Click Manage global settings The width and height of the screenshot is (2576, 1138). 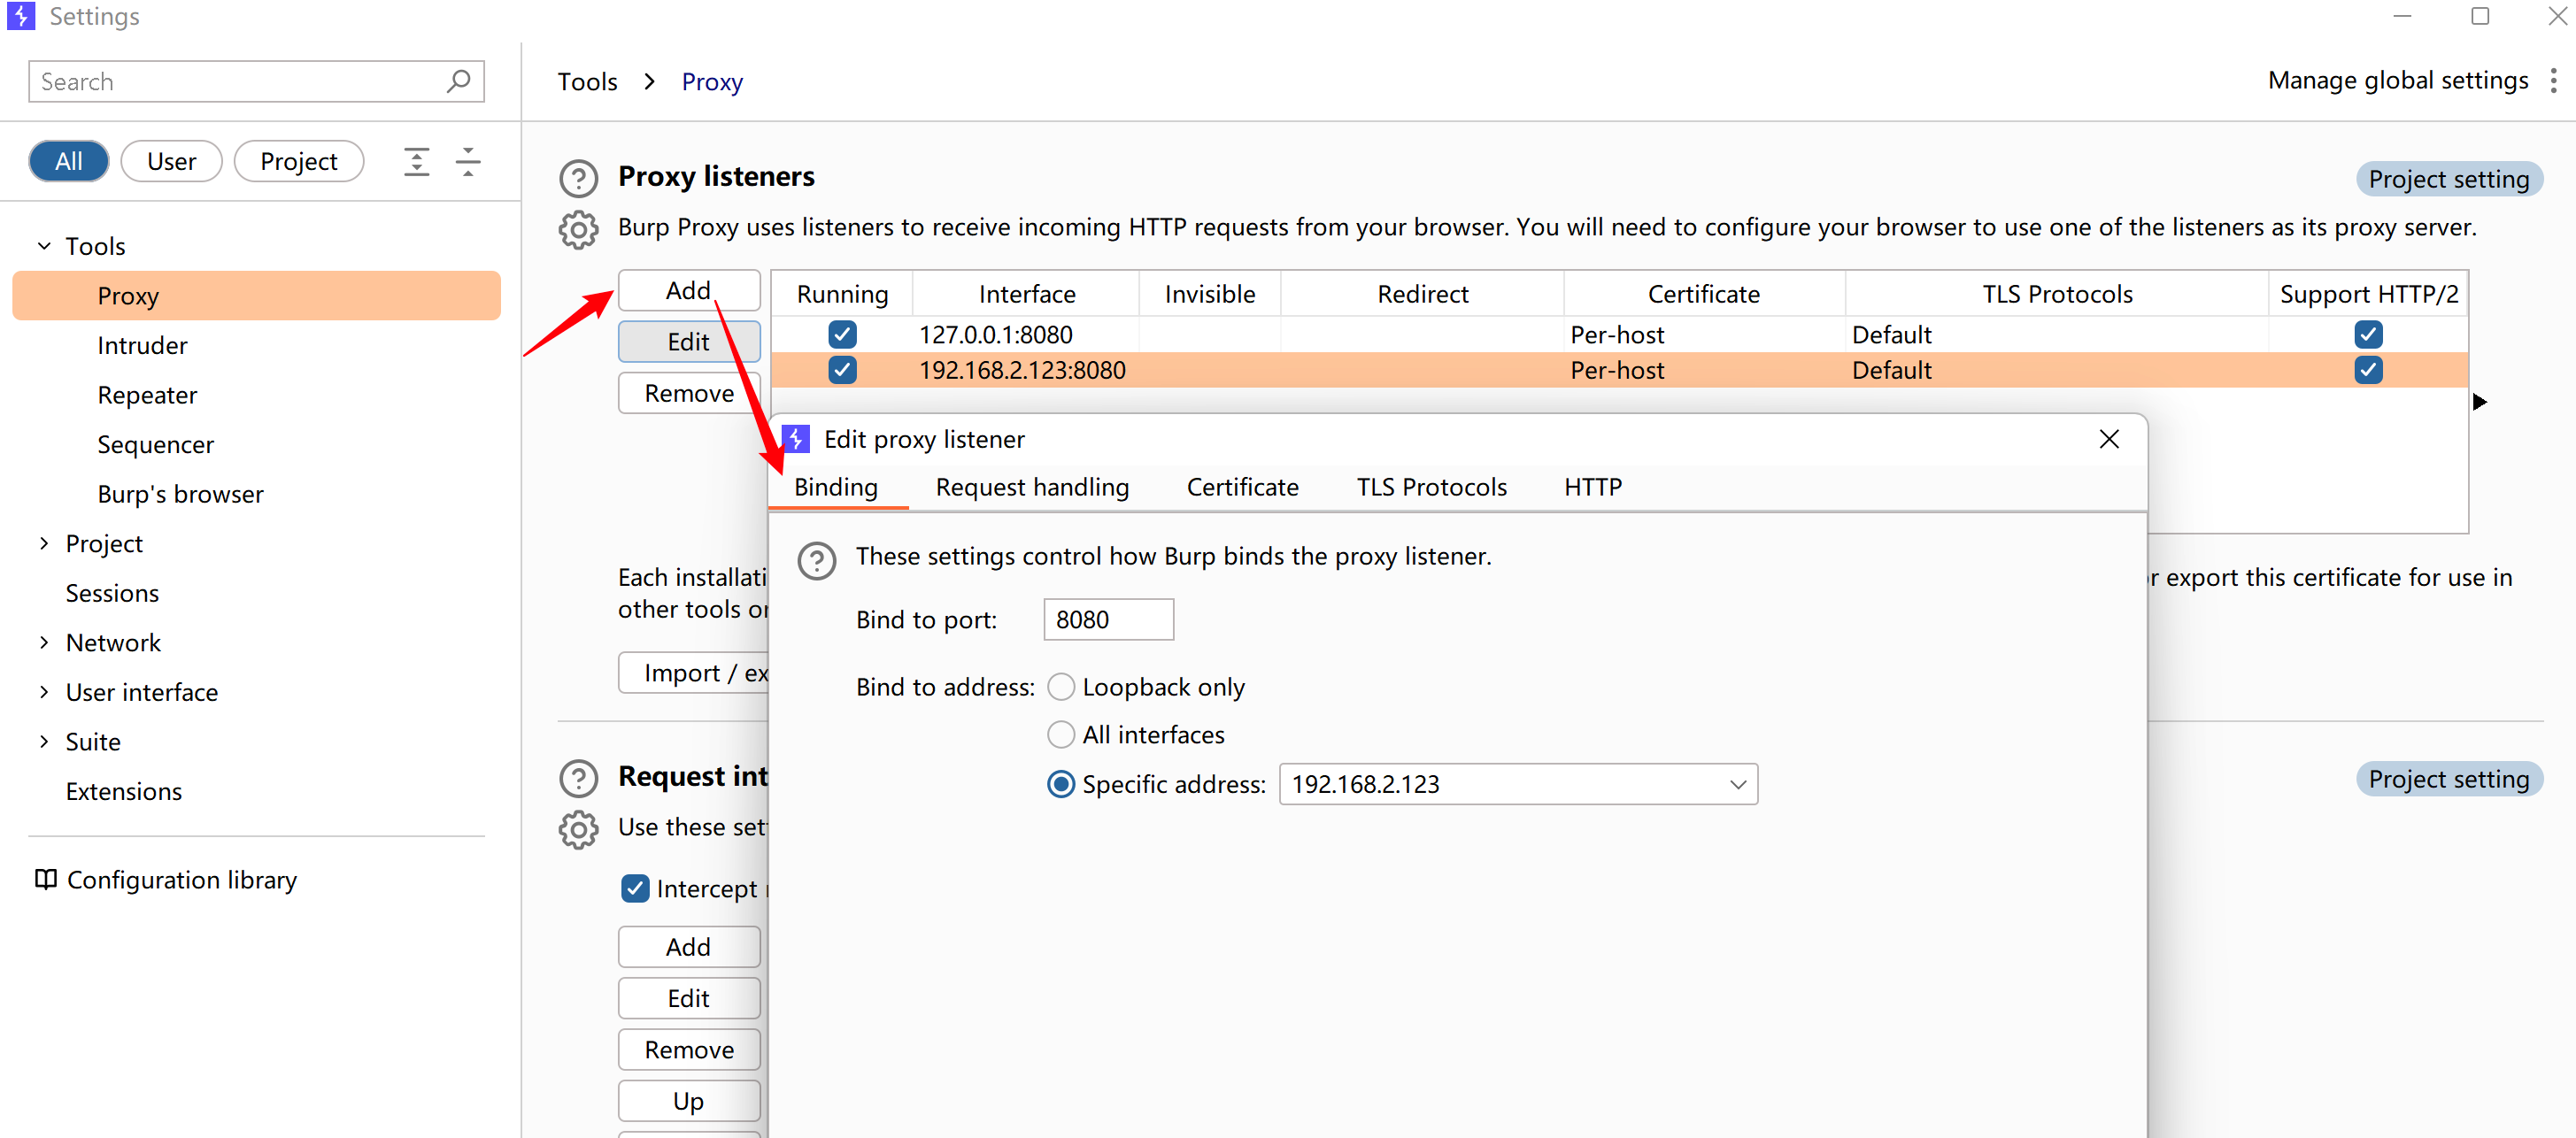click(2397, 80)
